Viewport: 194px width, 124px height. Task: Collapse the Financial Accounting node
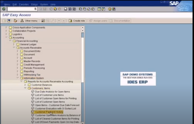10,41
